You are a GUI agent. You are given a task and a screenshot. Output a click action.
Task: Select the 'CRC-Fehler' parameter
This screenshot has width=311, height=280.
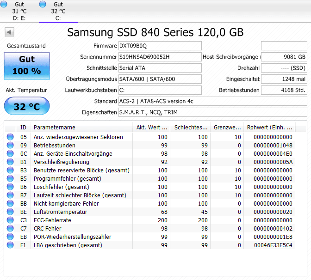[48, 229]
